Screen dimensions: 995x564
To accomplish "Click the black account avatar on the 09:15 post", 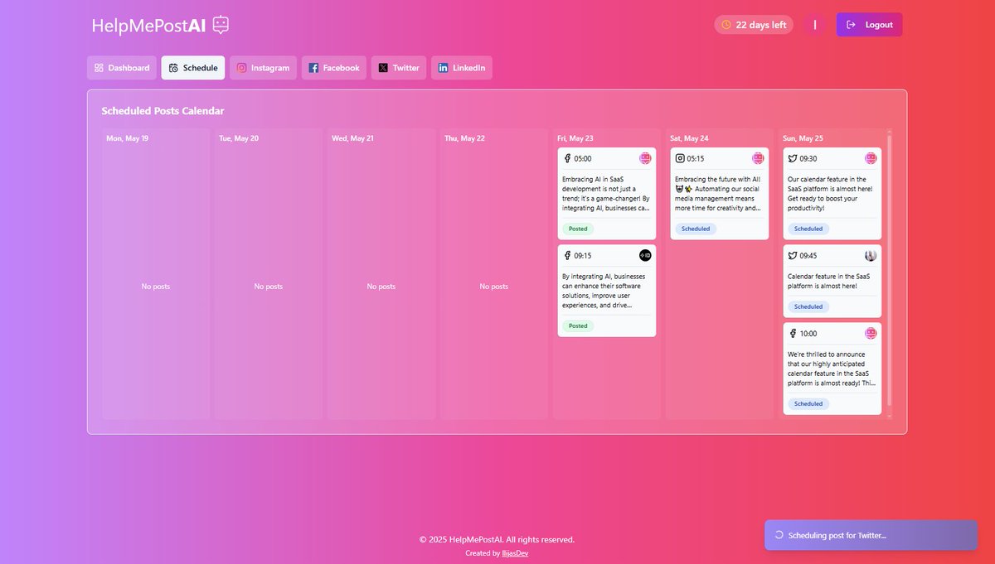I will coord(645,255).
